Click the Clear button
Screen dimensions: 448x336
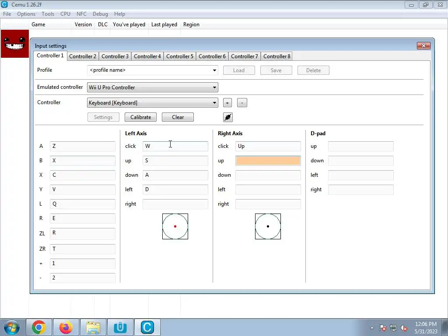click(178, 117)
